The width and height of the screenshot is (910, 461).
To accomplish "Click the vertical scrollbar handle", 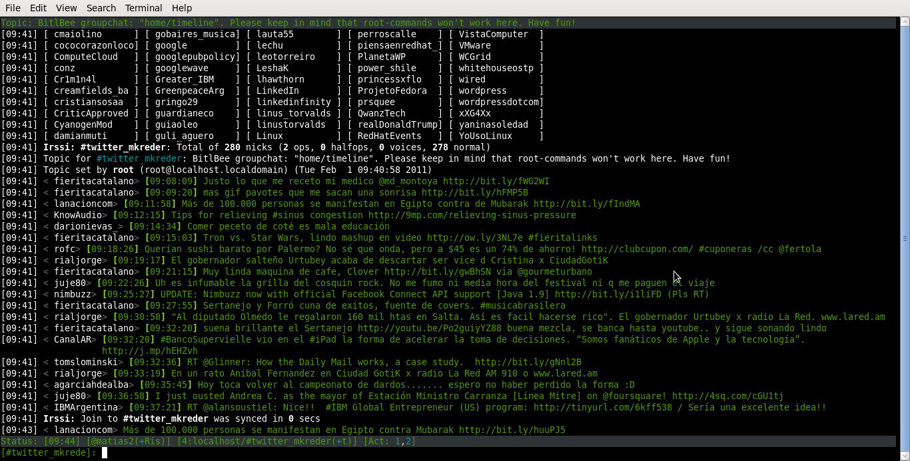I will (905, 238).
